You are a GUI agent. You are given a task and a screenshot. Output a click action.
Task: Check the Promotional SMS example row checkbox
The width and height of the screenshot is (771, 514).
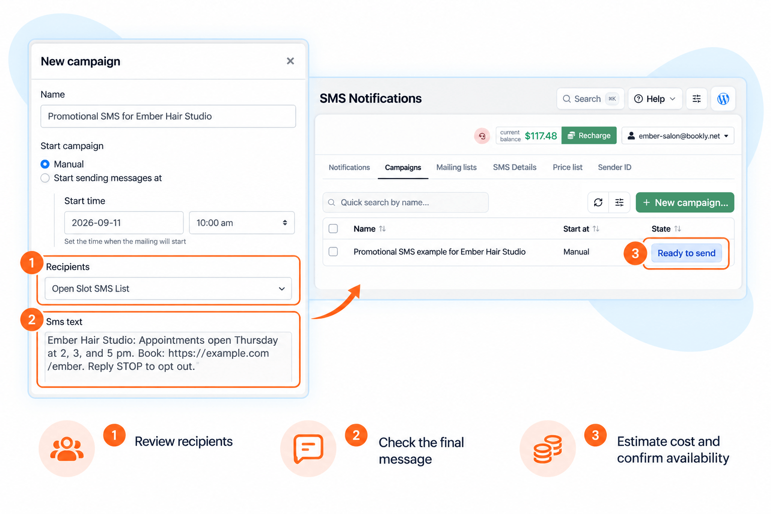333,251
